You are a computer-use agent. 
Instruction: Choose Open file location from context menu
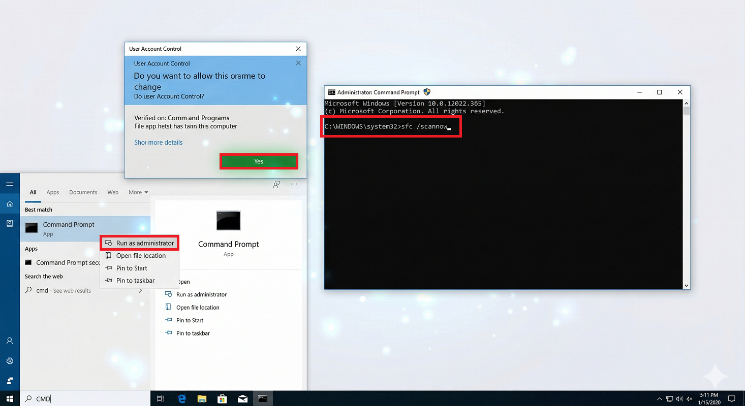[140, 256]
